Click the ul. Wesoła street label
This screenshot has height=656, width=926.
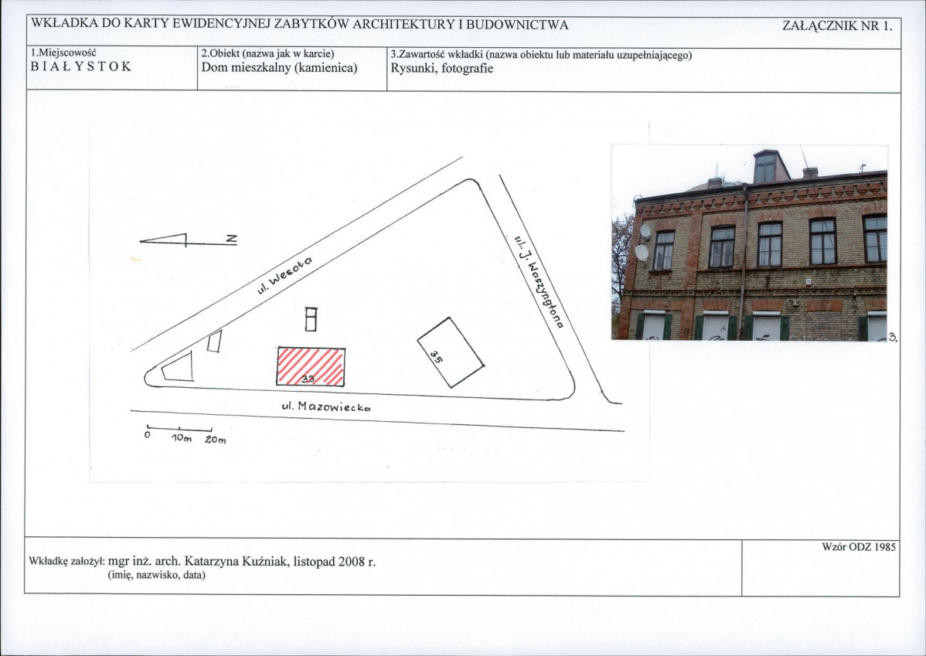pos(284,277)
